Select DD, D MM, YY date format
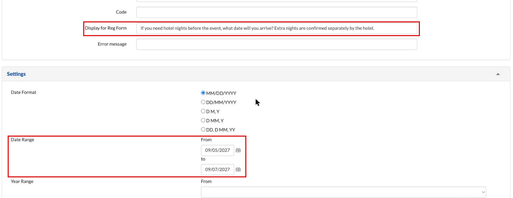513x198 pixels. coord(203,129)
